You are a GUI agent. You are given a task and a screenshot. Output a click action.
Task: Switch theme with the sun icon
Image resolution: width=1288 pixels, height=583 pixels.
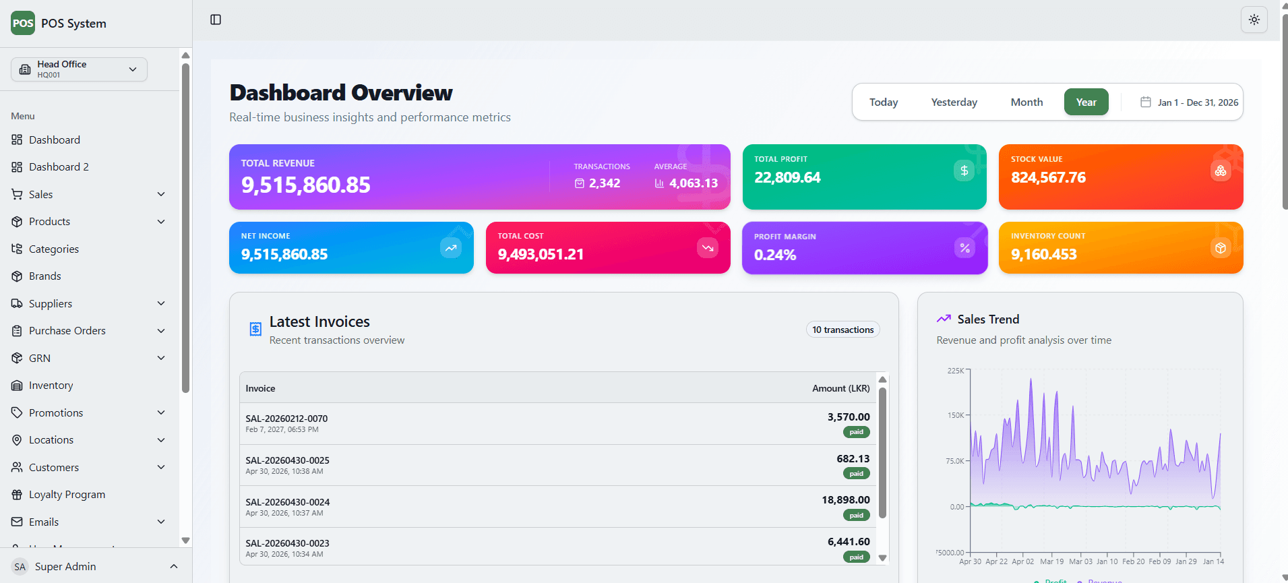pos(1254,20)
